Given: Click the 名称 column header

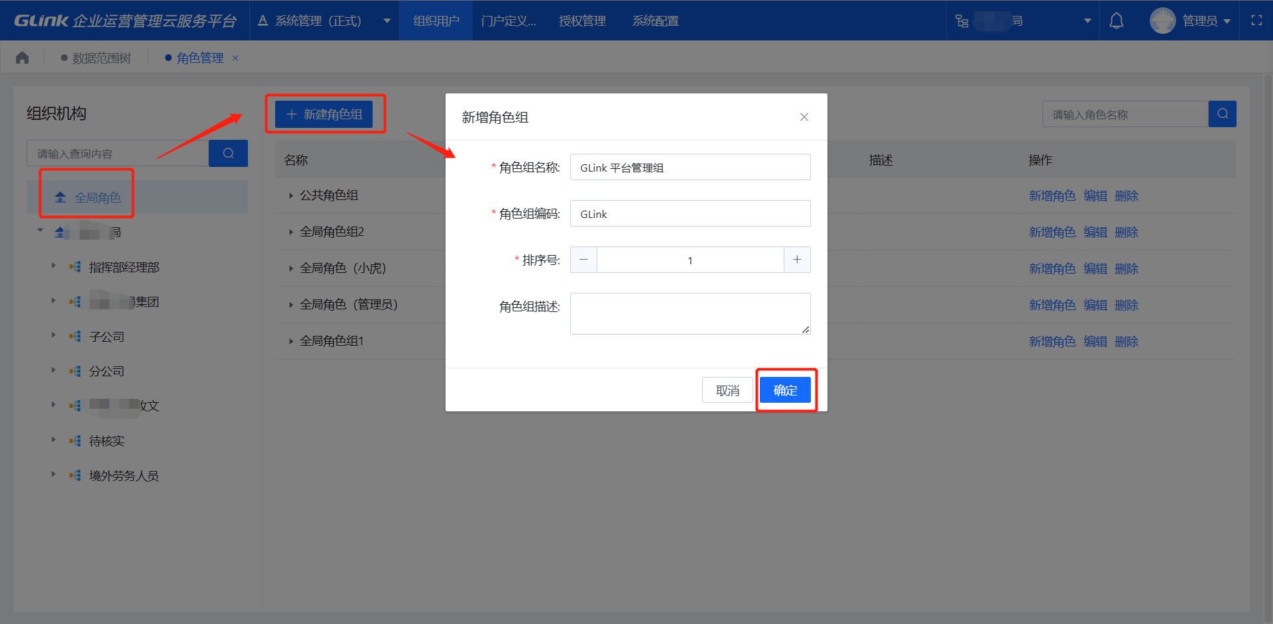Looking at the screenshot, I should pyautogui.click(x=296, y=160).
